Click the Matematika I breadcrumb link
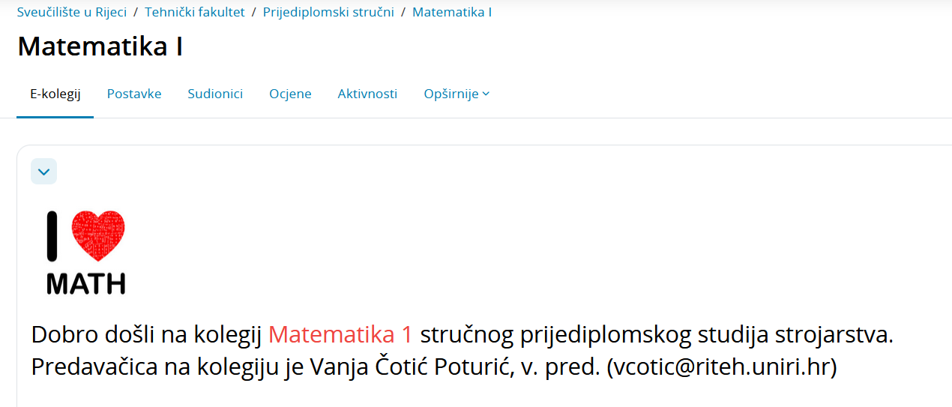This screenshot has height=407, width=952. click(452, 13)
